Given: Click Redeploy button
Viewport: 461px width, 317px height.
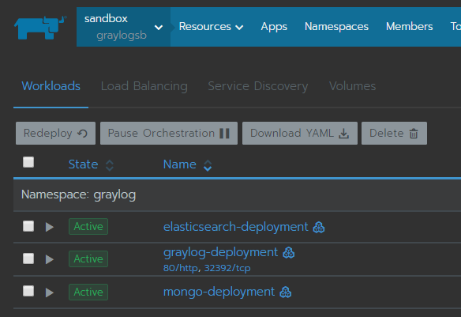Looking at the screenshot, I should click(55, 134).
